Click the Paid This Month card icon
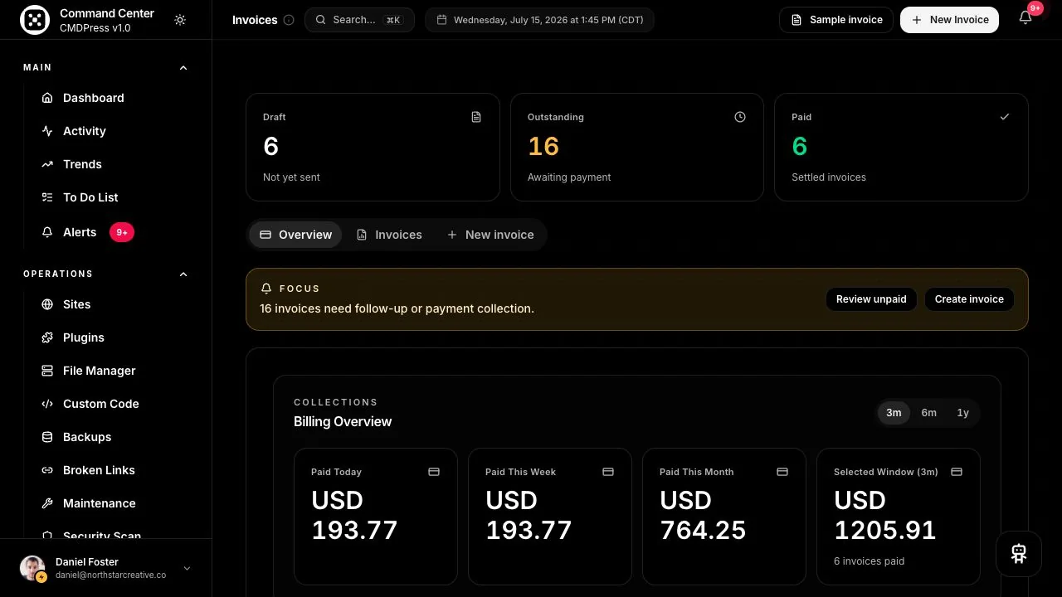Image resolution: width=1062 pixels, height=597 pixels. (782, 472)
